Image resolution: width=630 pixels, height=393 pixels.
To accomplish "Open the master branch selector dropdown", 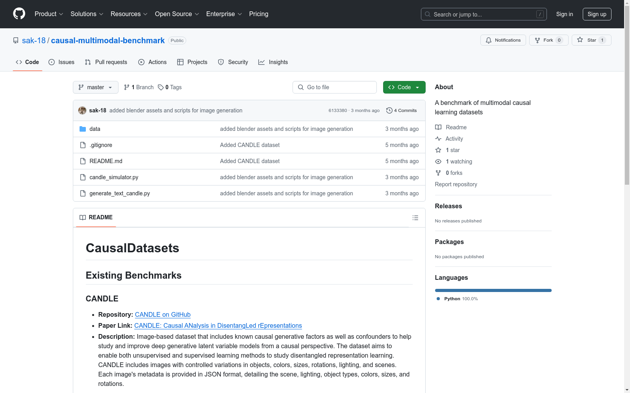I will 96,87.
